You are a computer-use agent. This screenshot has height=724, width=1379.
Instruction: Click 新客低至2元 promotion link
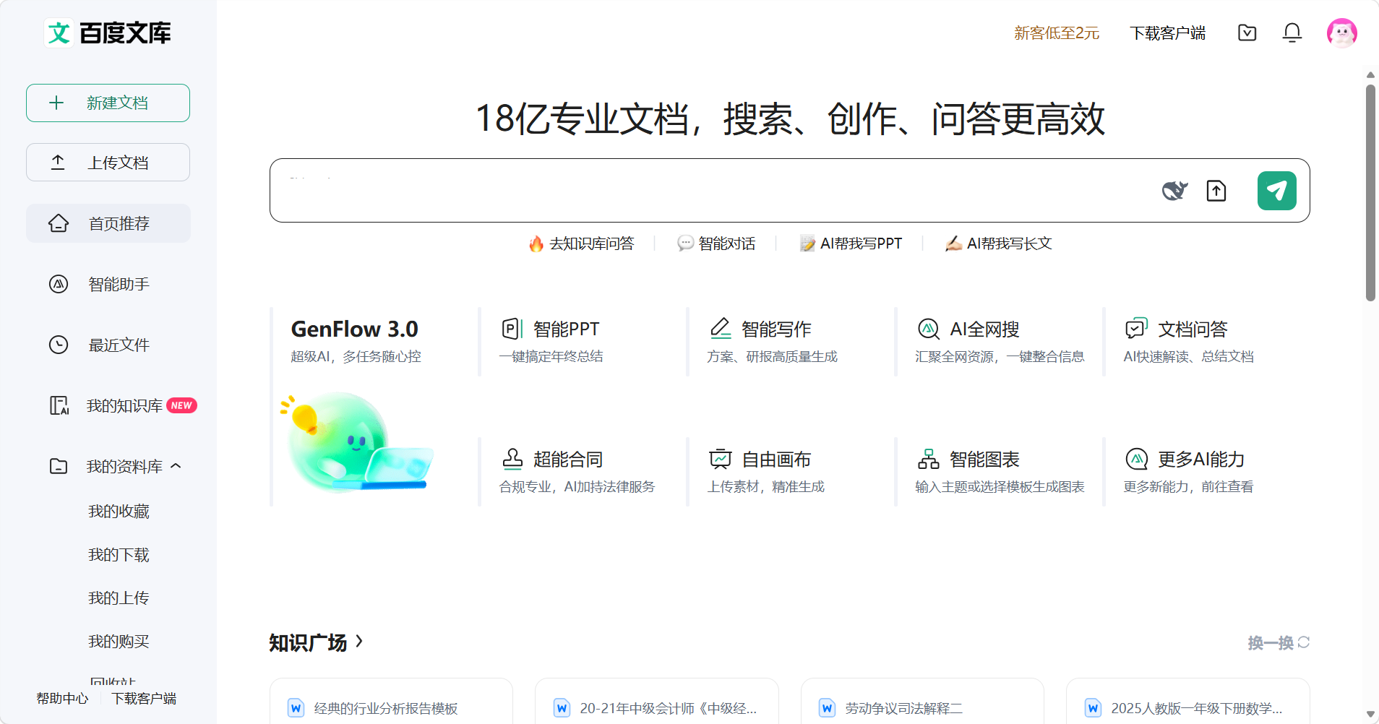coord(1056,33)
